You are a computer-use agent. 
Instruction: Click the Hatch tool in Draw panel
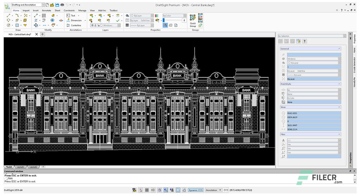click(x=17, y=25)
